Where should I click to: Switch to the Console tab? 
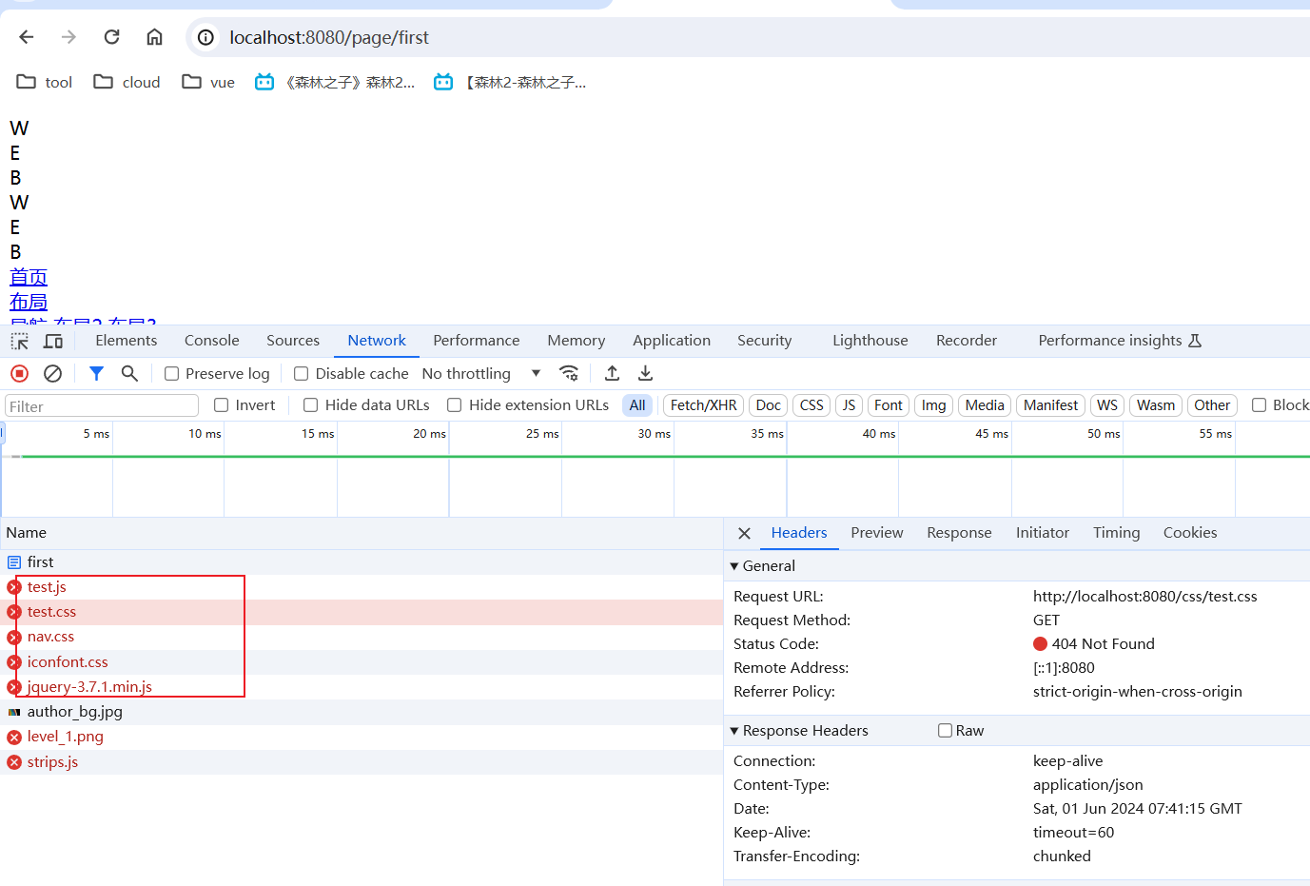click(x=212, y=341)
